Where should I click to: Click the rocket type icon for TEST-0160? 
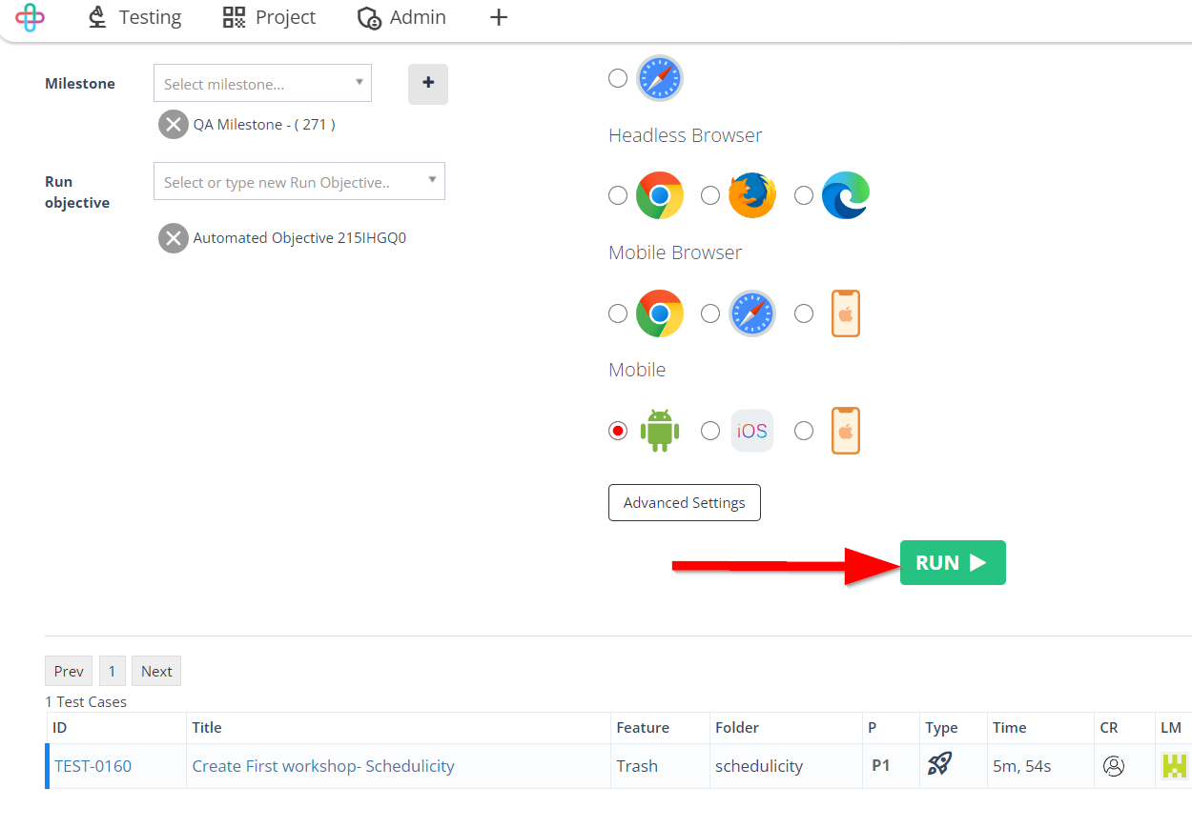click(939, 765)
